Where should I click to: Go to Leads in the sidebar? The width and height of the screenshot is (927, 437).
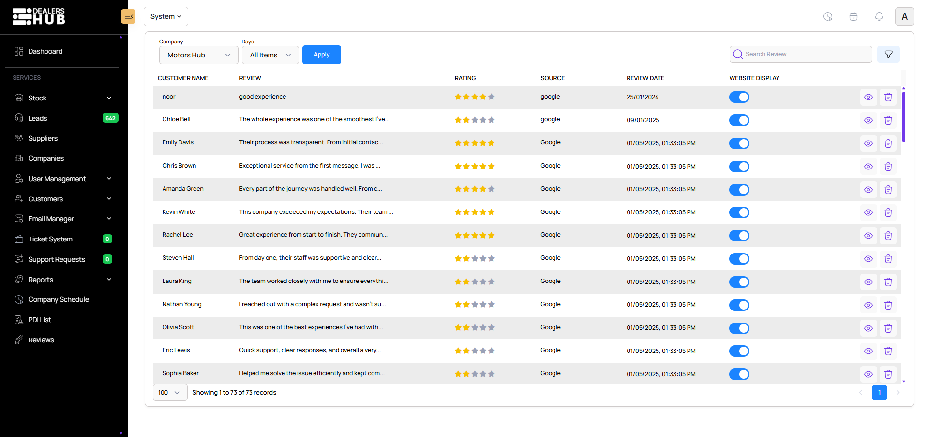pos(37,118)
